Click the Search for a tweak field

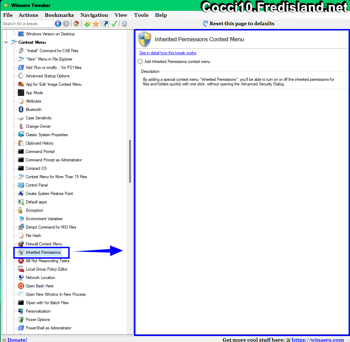tap(27, 24)
